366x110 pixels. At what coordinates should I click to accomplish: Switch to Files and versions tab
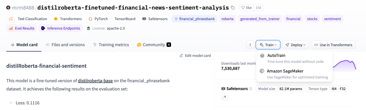pyautogui.click(x=65, y=45)
